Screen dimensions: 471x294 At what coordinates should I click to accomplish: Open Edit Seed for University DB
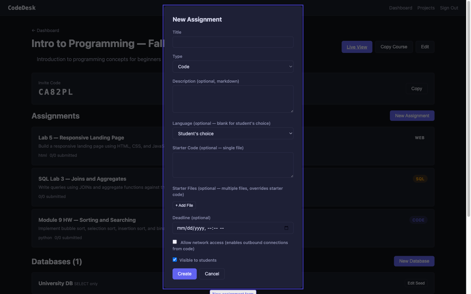pyautogui.click(x=416, y=283)
